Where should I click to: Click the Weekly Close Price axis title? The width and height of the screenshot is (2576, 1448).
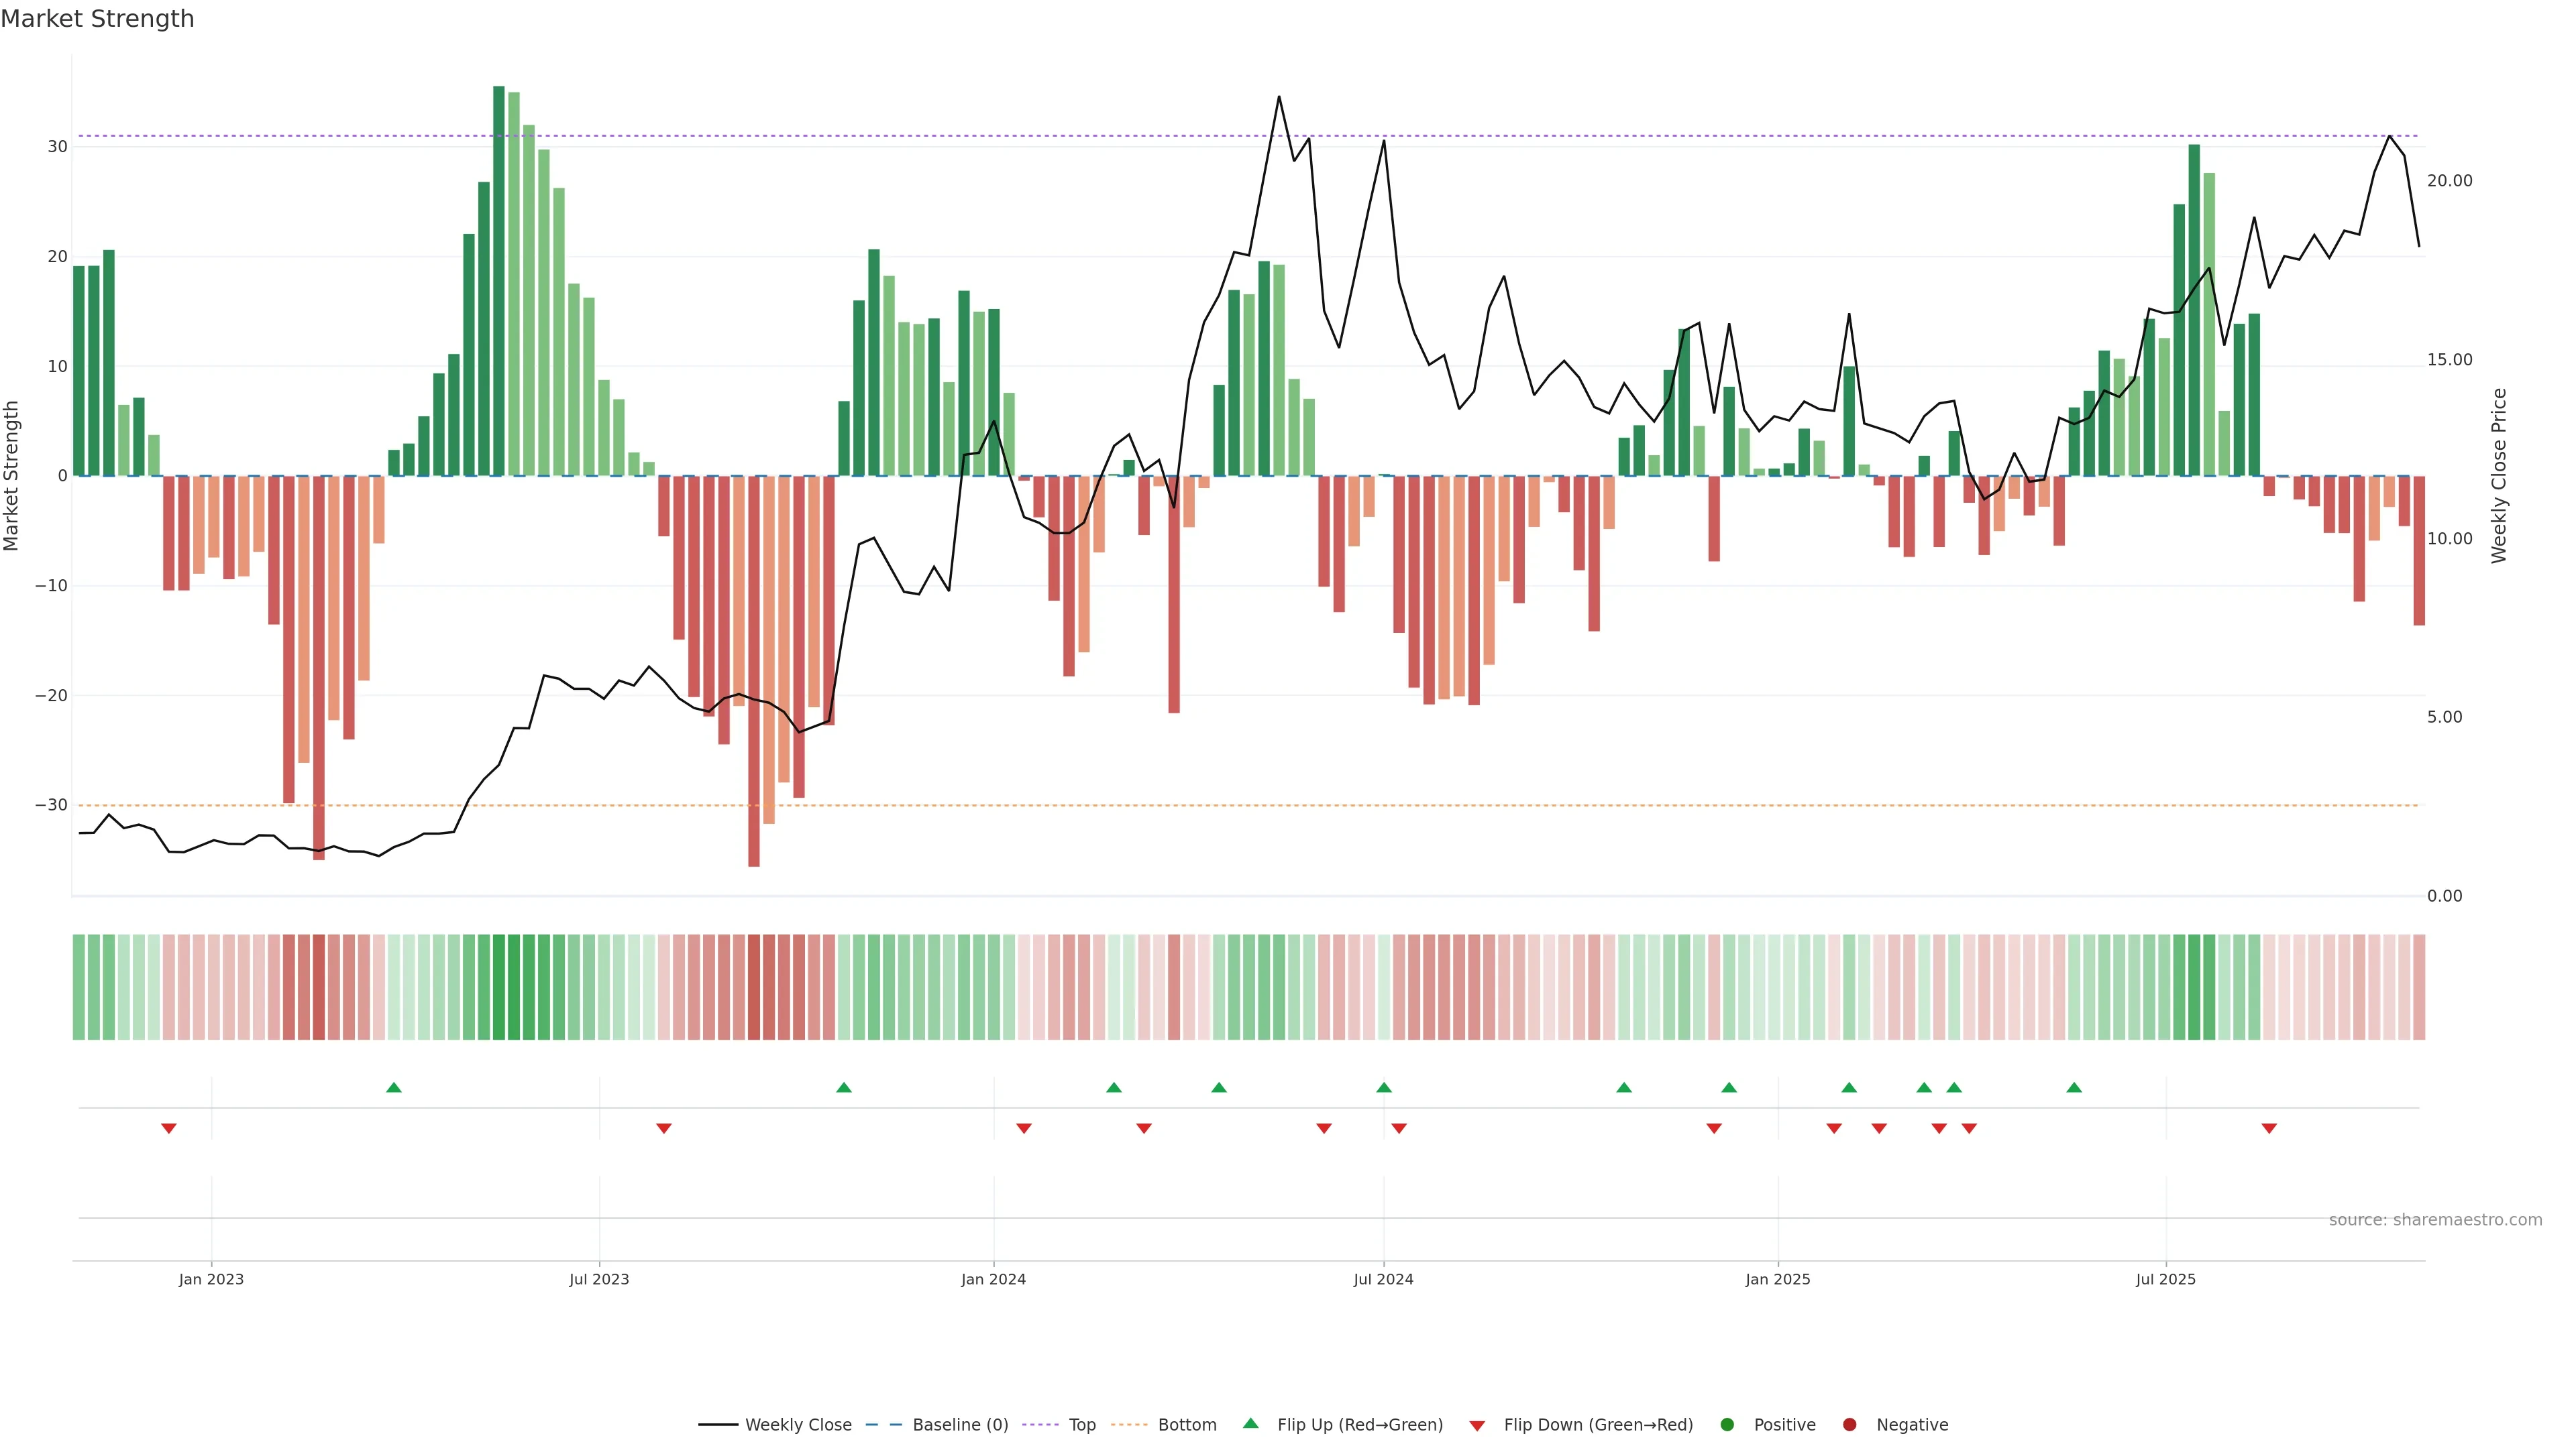coord(2499,476)
